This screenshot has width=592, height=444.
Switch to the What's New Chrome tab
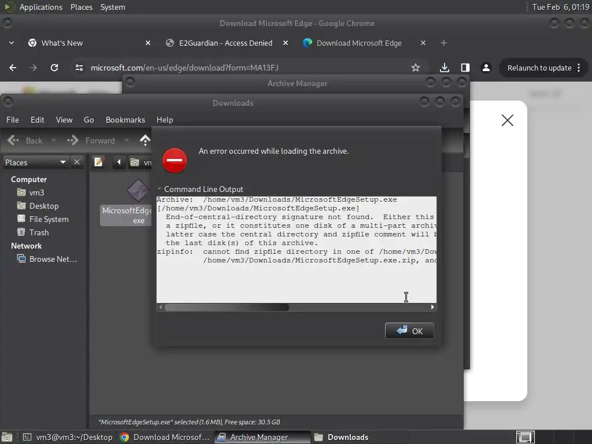point(89,43)
